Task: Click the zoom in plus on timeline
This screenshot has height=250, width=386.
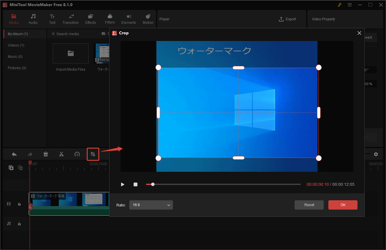Action: pyautogui.click(x=376, y=154)
